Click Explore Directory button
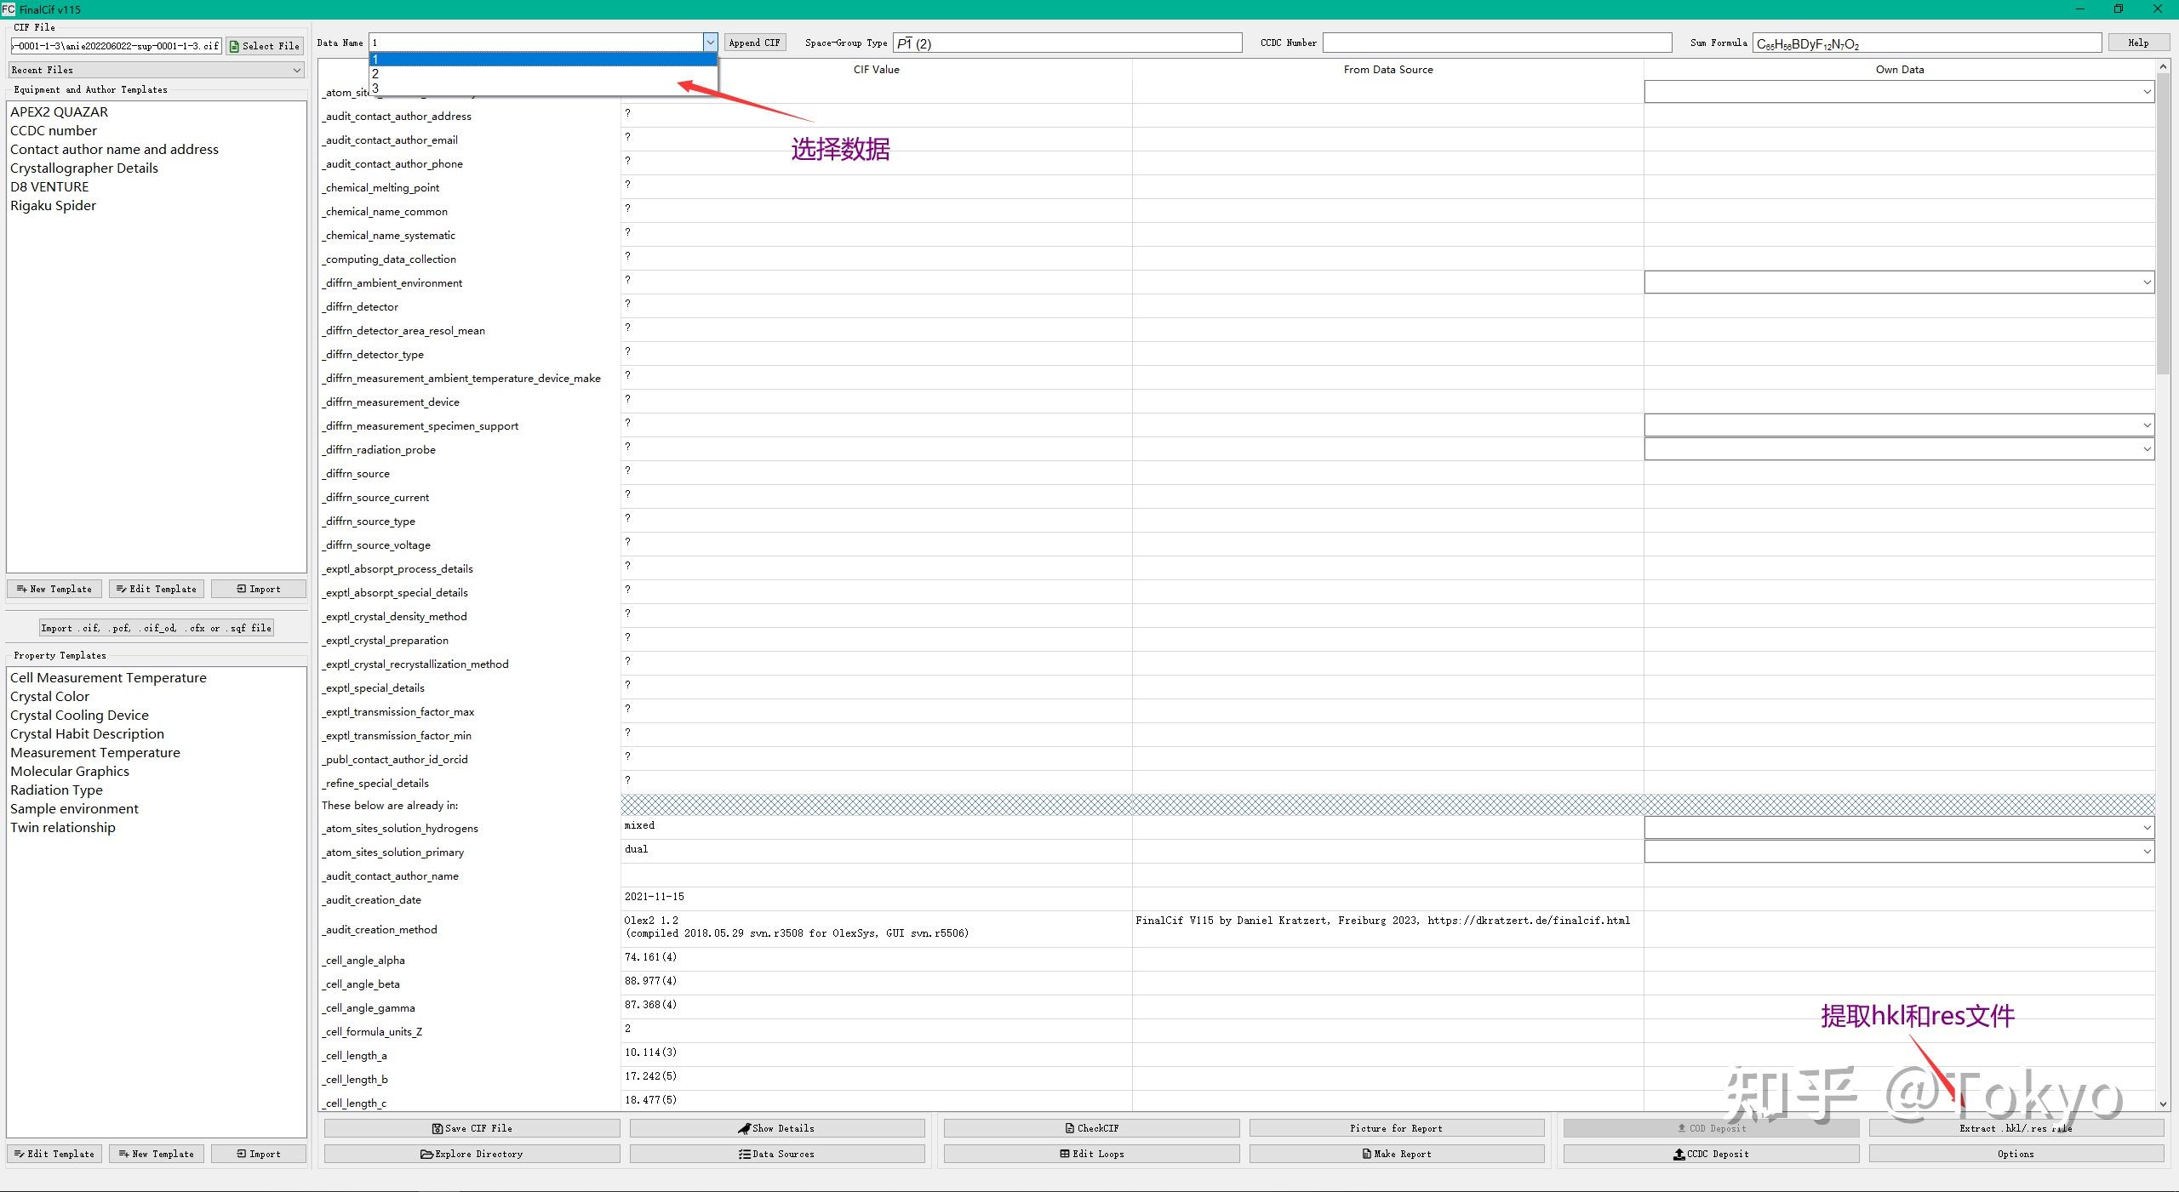Viewport: 2179px width, 1192px height. [x=472, y=1154]
